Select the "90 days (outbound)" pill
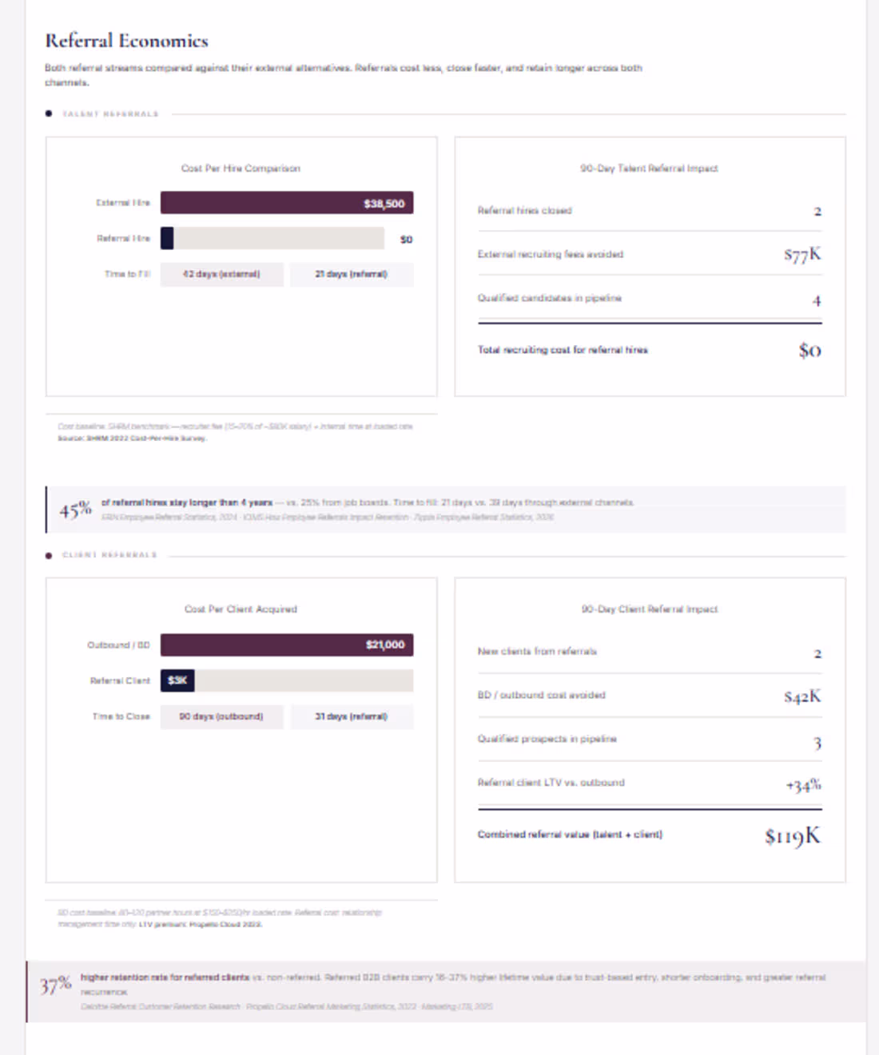879x1055 pixels. click(x=221, y=716)
